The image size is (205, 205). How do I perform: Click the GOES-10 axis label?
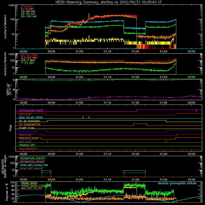coord(9,89)
